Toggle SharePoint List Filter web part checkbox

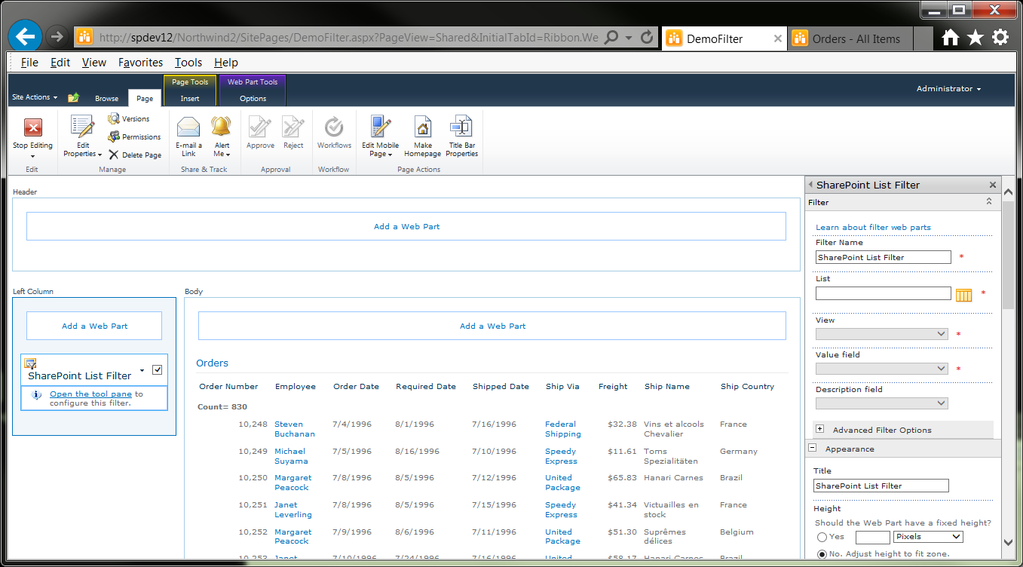pyautogui.click(x=157, y=369)
